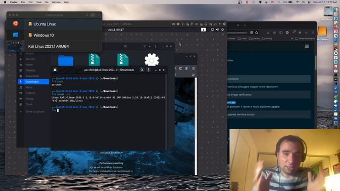Image resolution: width=340 pixels, height=191 pixels.
Task: Click the terminal prompt input area
Action: (58, 110)
